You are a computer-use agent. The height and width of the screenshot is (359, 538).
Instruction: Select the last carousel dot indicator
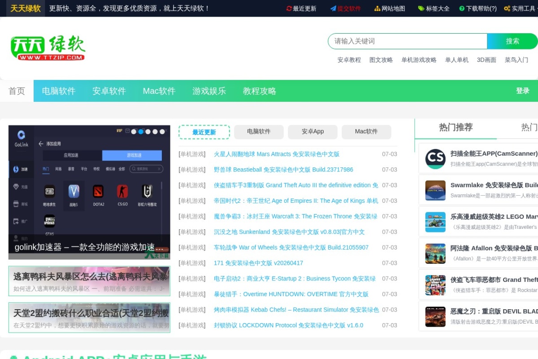pos(162,131)
